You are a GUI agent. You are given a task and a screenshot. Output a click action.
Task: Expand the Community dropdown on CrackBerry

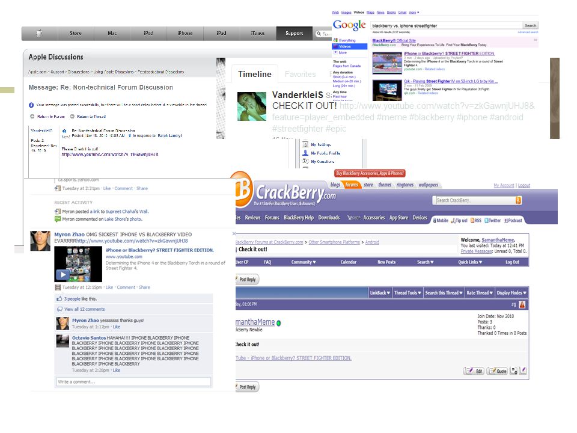coord(304,262)
